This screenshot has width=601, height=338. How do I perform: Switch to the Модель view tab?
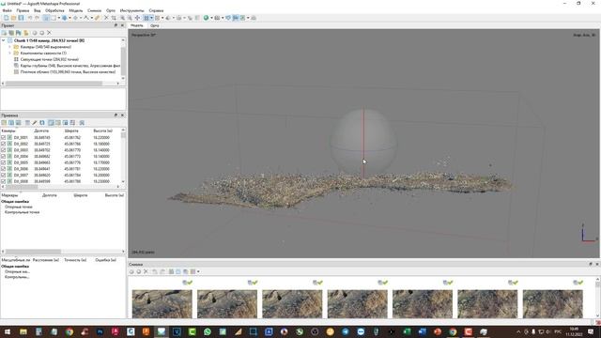(x=137, y=25)
